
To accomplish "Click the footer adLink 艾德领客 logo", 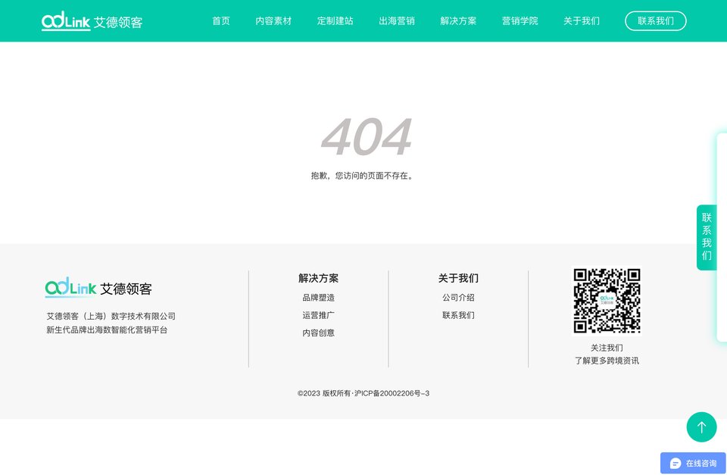I will 98,288.
